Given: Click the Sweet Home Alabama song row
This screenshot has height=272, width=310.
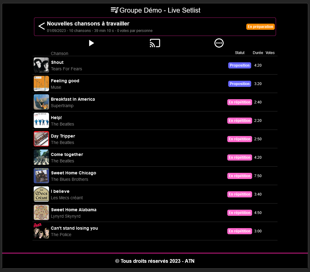Looking at the screenshot, I should pyautogui.click(x=155, y=213).
